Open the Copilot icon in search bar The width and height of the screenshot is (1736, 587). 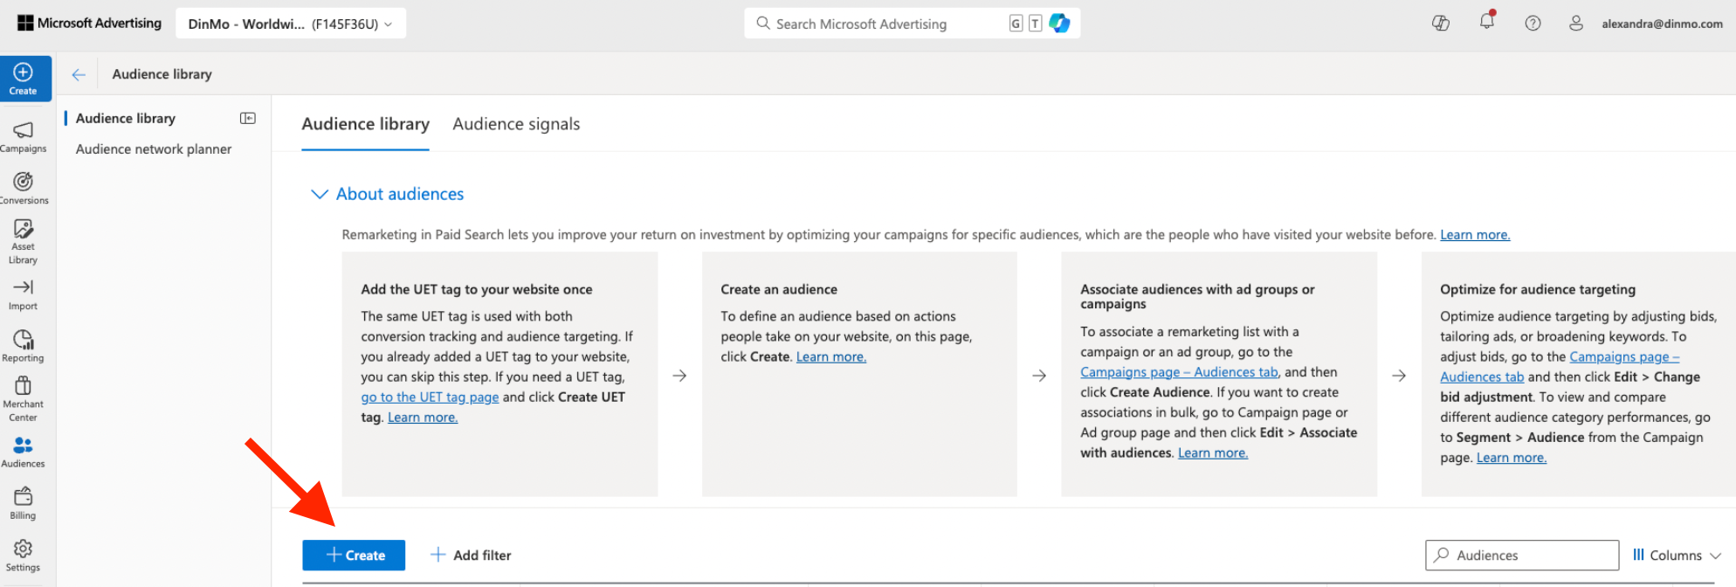click(1059, 24)
